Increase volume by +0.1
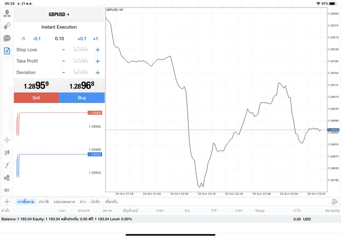This screenshot has height=238, width=341. pyautogui.click(x=82, y=38)
